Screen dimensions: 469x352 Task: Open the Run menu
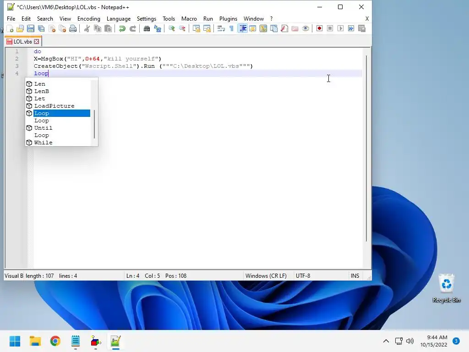[x=208, y=18]
